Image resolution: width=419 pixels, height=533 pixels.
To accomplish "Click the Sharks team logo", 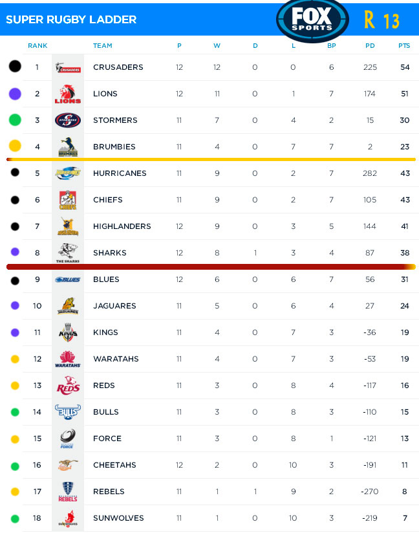I will point(68,253).
